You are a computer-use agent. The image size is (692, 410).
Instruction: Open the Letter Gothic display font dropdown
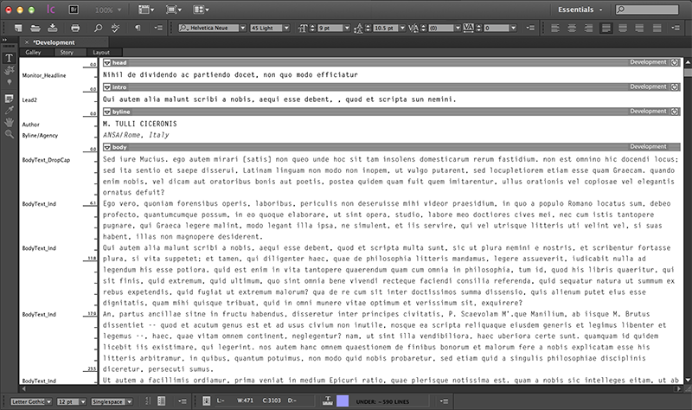[48, 401]
